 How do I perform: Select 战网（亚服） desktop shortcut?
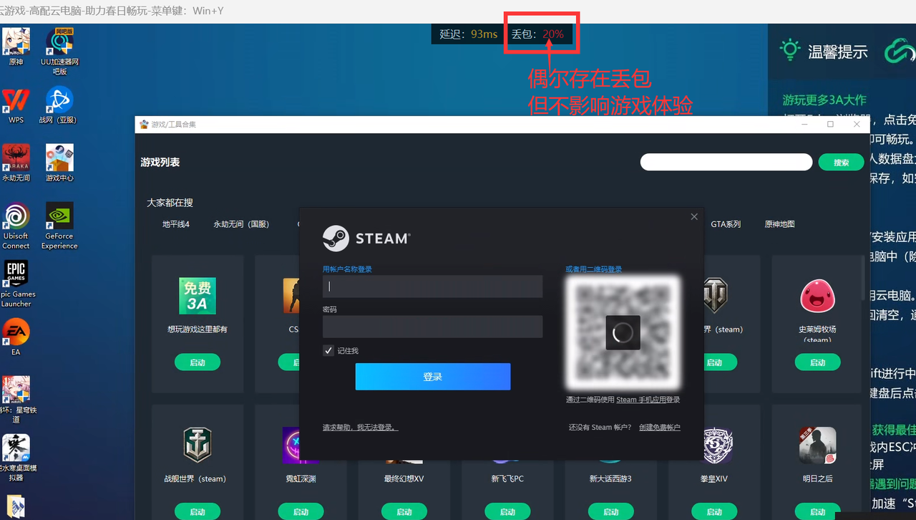pyautogui.click(x=59, y=105)
